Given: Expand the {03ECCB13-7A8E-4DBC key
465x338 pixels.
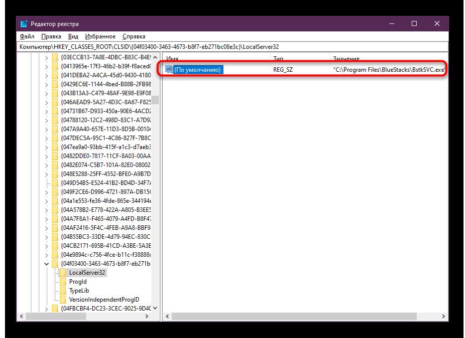Looking at the screenshot, I should click(47, 58).
